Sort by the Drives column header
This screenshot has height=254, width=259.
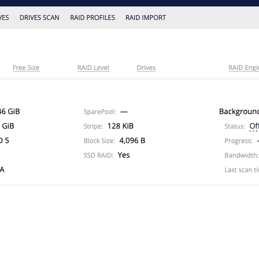tap(146, 68)
